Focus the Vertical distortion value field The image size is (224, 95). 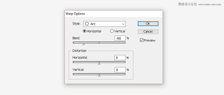120,70
